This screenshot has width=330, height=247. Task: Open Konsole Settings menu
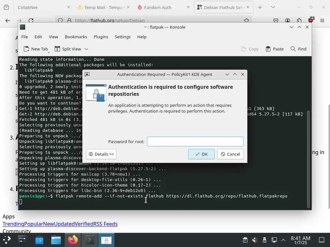click(x=122, y=37)
